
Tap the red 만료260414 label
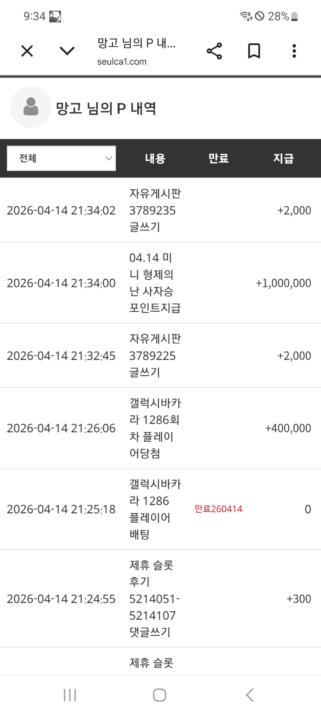coord(219,509)
